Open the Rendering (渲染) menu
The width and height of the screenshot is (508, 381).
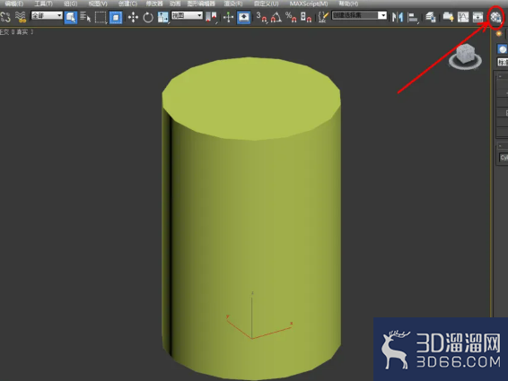pos(233,4)
